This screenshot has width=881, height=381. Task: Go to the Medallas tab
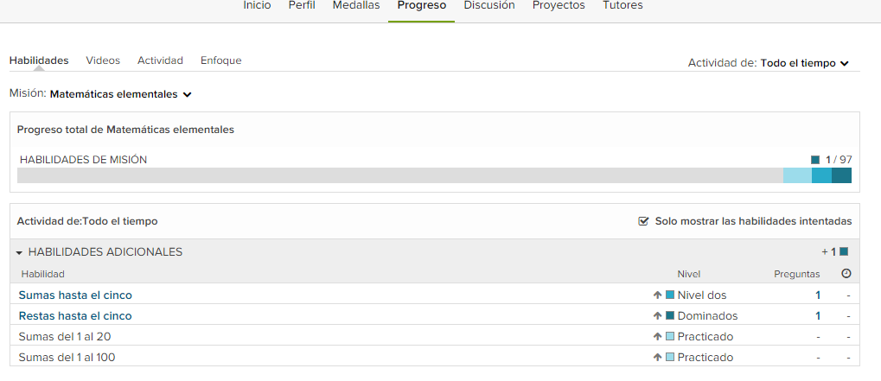[356, 5]
